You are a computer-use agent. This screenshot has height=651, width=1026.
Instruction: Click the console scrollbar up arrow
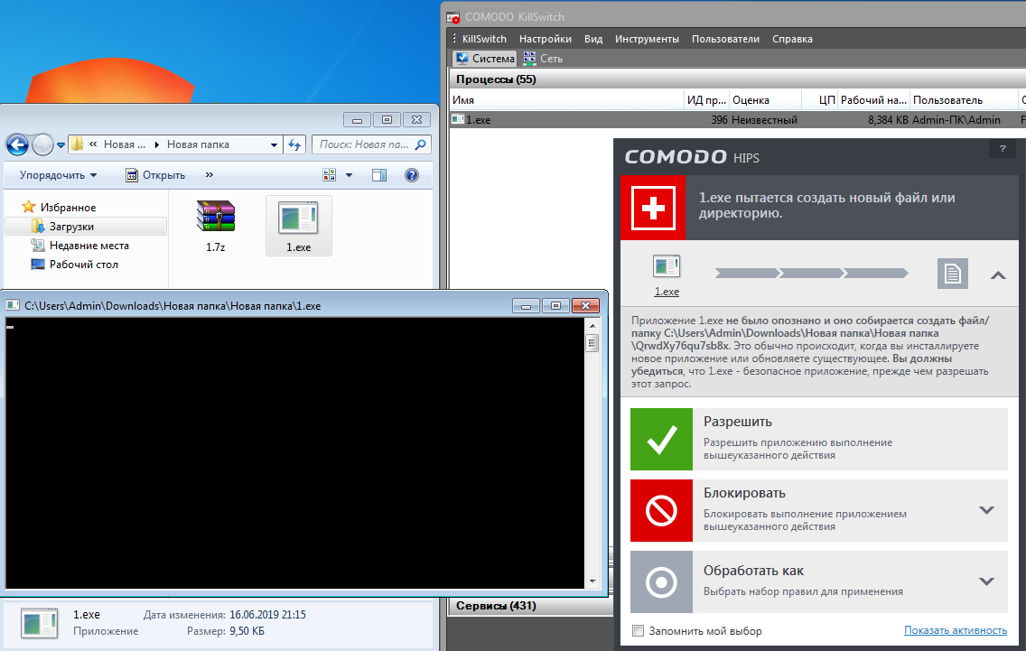[592, 325]
